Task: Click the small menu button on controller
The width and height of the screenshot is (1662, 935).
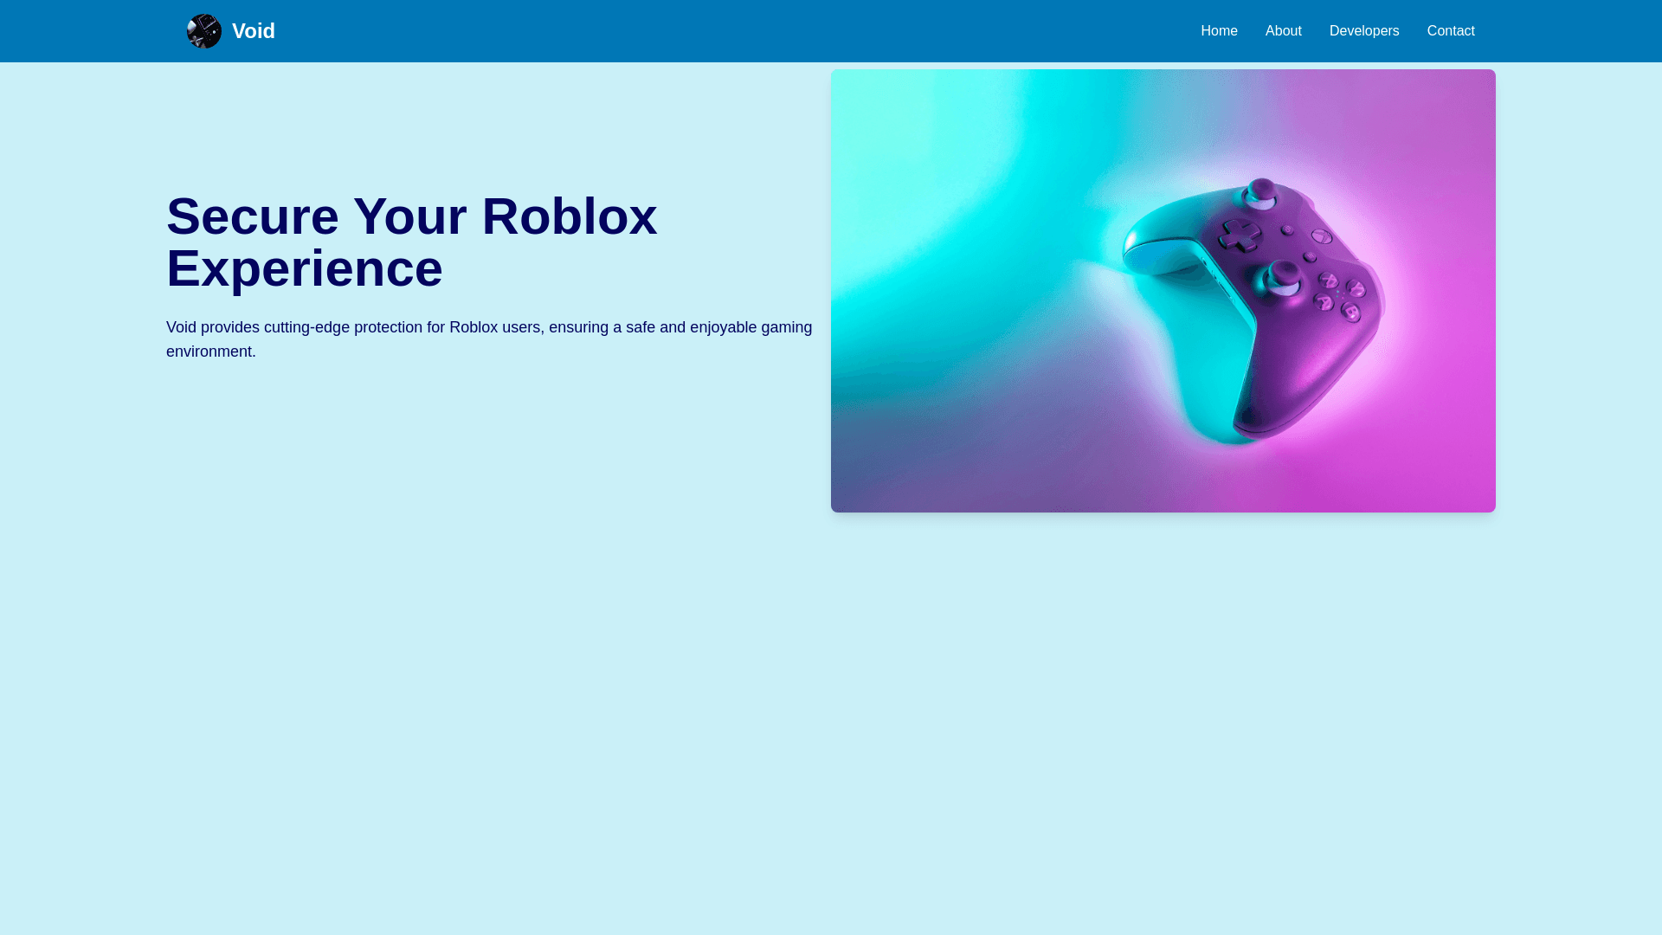Action: [x=1310, y=256]
